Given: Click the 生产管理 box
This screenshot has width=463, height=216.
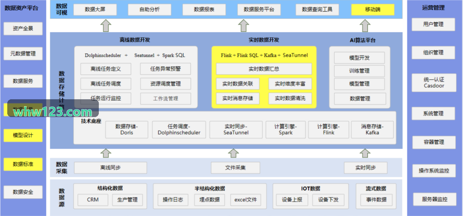Looking at the screenshot, I should [x=128, y=200].
